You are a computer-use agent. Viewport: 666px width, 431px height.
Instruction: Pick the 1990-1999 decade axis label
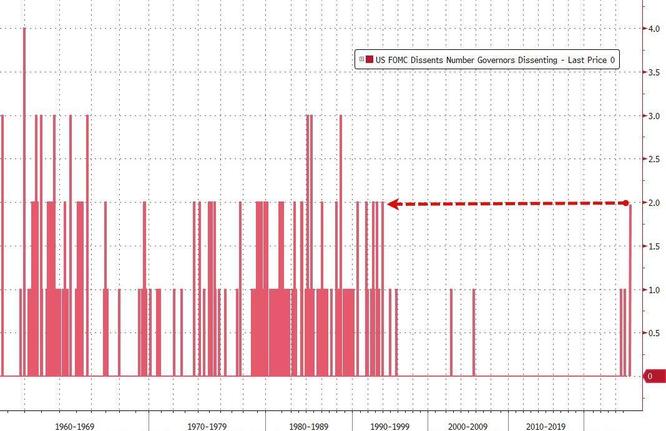(390, 427)
